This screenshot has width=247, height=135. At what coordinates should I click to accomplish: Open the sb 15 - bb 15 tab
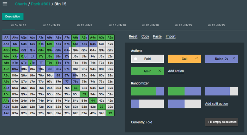pos(216,25)
